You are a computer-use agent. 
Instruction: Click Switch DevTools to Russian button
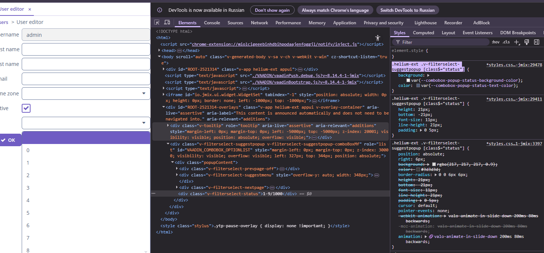[408, 10]
